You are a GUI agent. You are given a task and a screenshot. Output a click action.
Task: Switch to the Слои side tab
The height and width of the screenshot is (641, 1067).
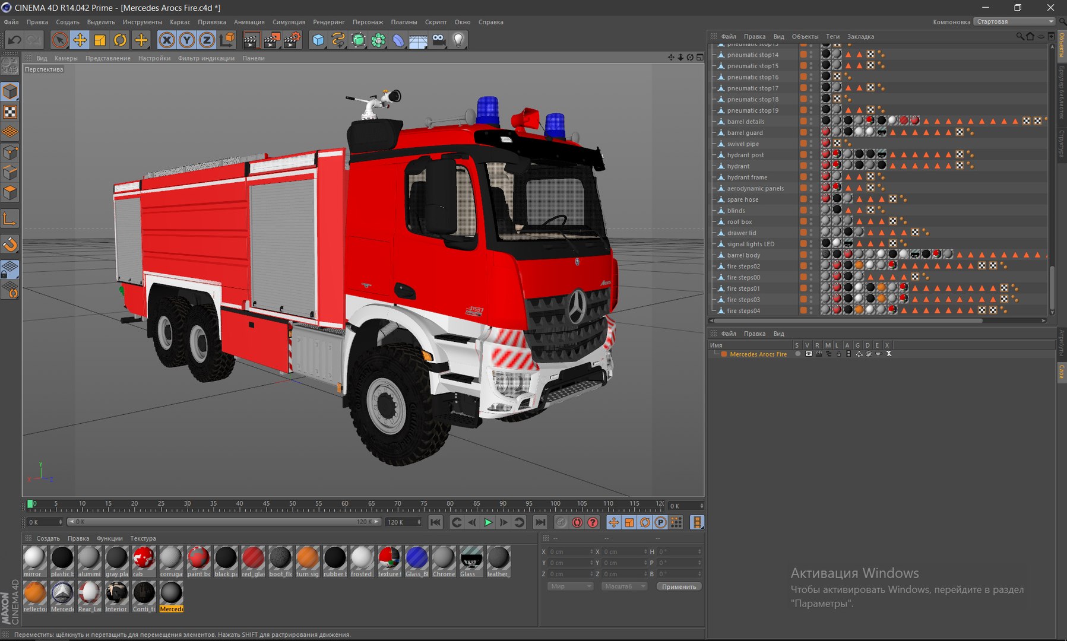[x=1062, y=372]
